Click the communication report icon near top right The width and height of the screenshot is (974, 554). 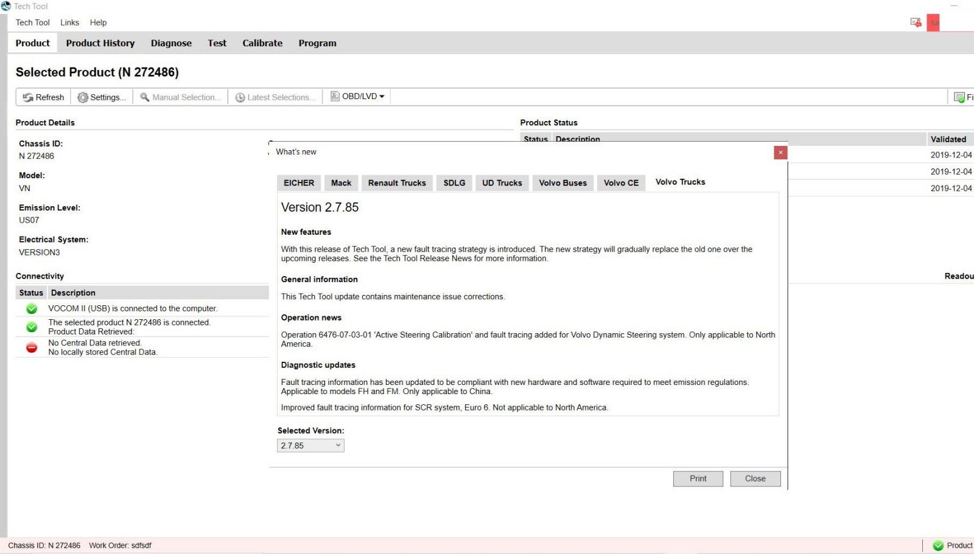[915, 21]
